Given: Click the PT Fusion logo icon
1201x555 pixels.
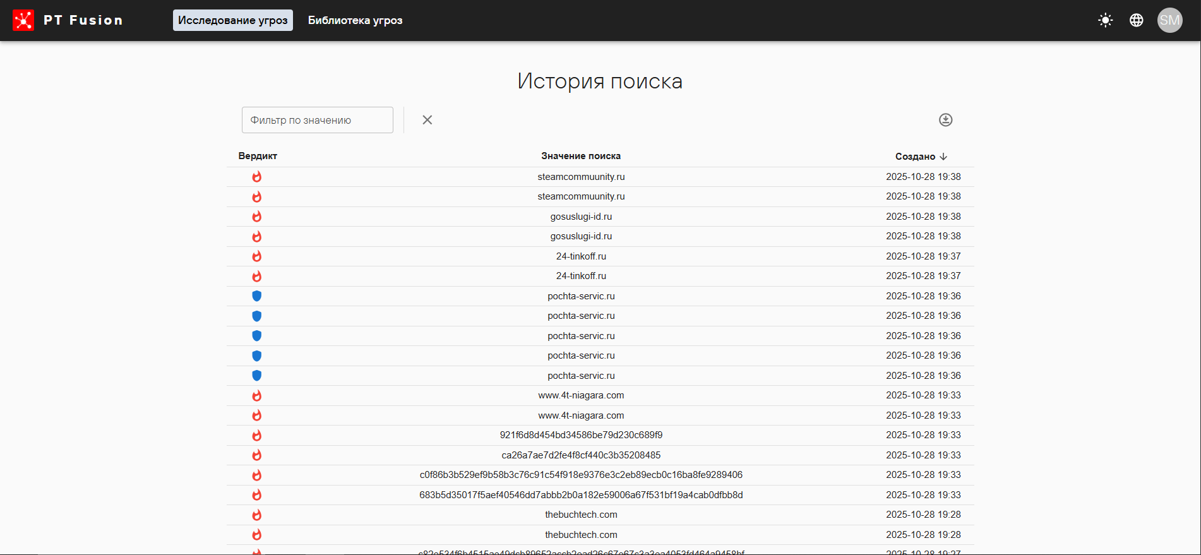Looking at the screenshot, I should pos(23,20).
